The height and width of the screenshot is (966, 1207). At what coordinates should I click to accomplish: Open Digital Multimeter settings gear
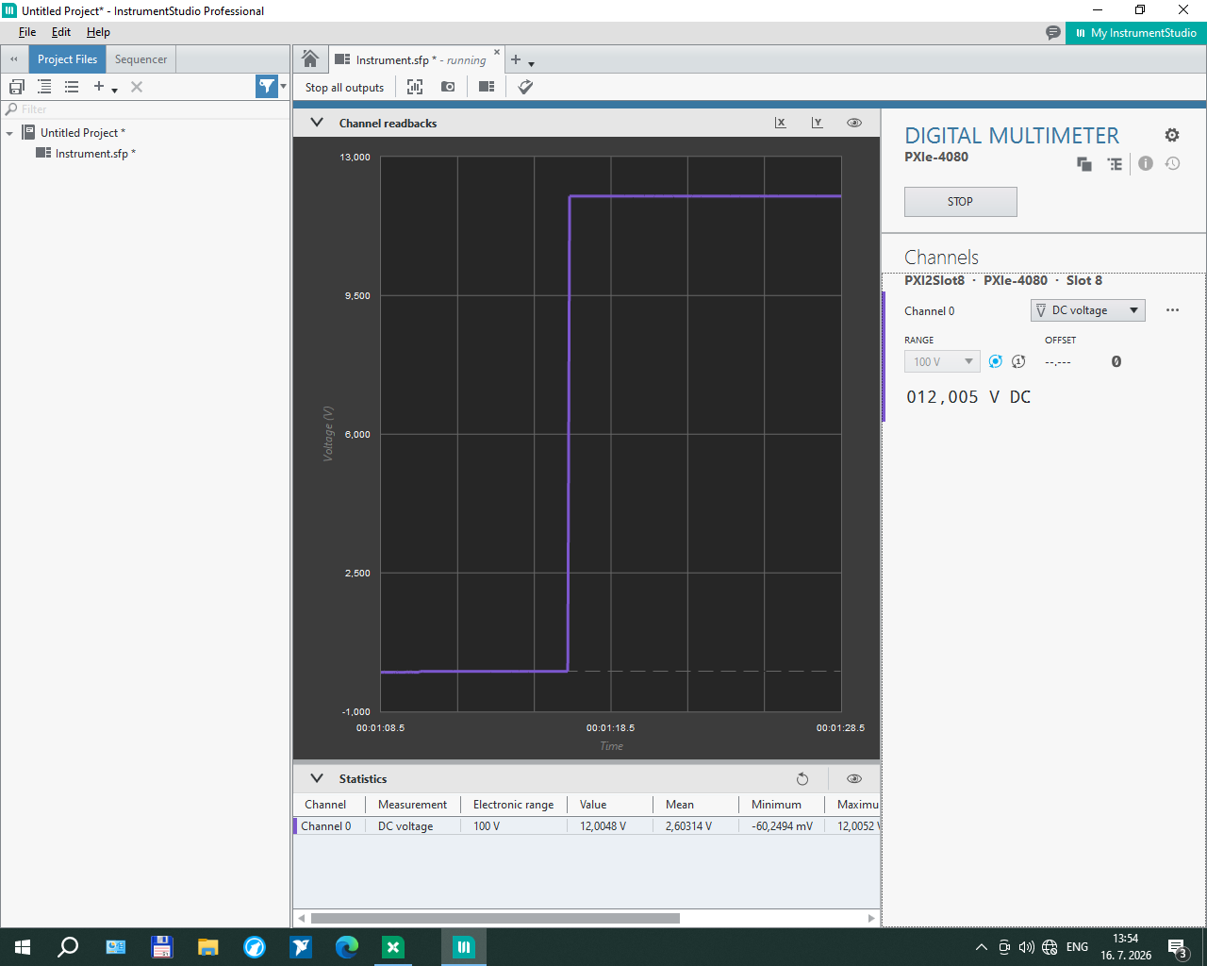click(x=1172, y=135)
